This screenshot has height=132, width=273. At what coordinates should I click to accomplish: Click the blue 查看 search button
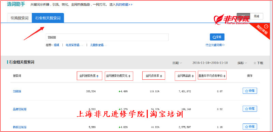click(x=217, y=37)
